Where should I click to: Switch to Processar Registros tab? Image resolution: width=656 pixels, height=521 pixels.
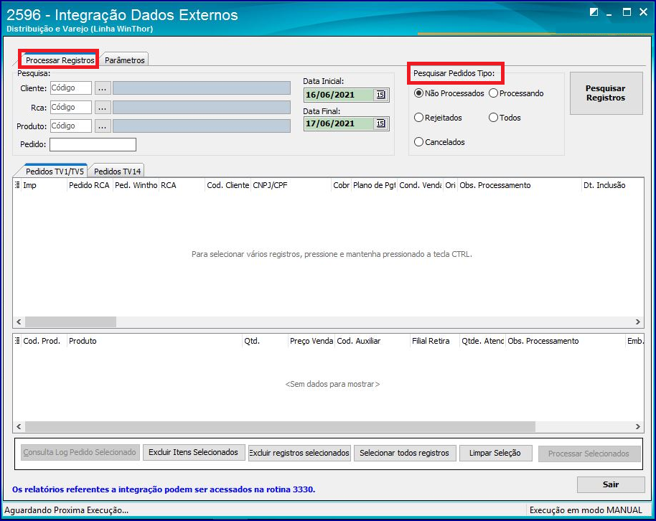point(60,60)
